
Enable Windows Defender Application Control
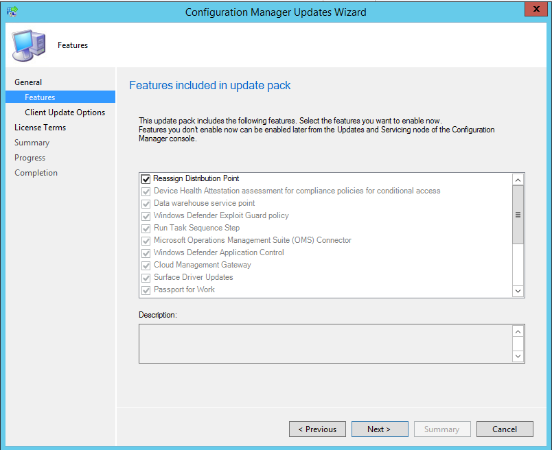point(146,252)
